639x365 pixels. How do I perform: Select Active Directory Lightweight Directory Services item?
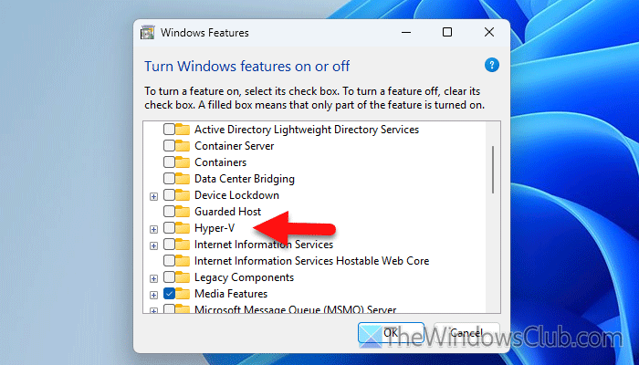pos(306,130)
